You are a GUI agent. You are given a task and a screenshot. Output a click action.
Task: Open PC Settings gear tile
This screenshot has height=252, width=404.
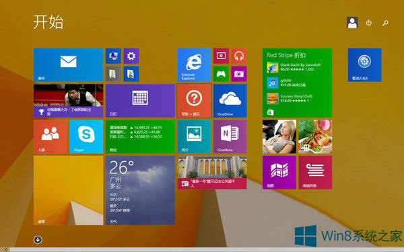click(x=131, y=56)
